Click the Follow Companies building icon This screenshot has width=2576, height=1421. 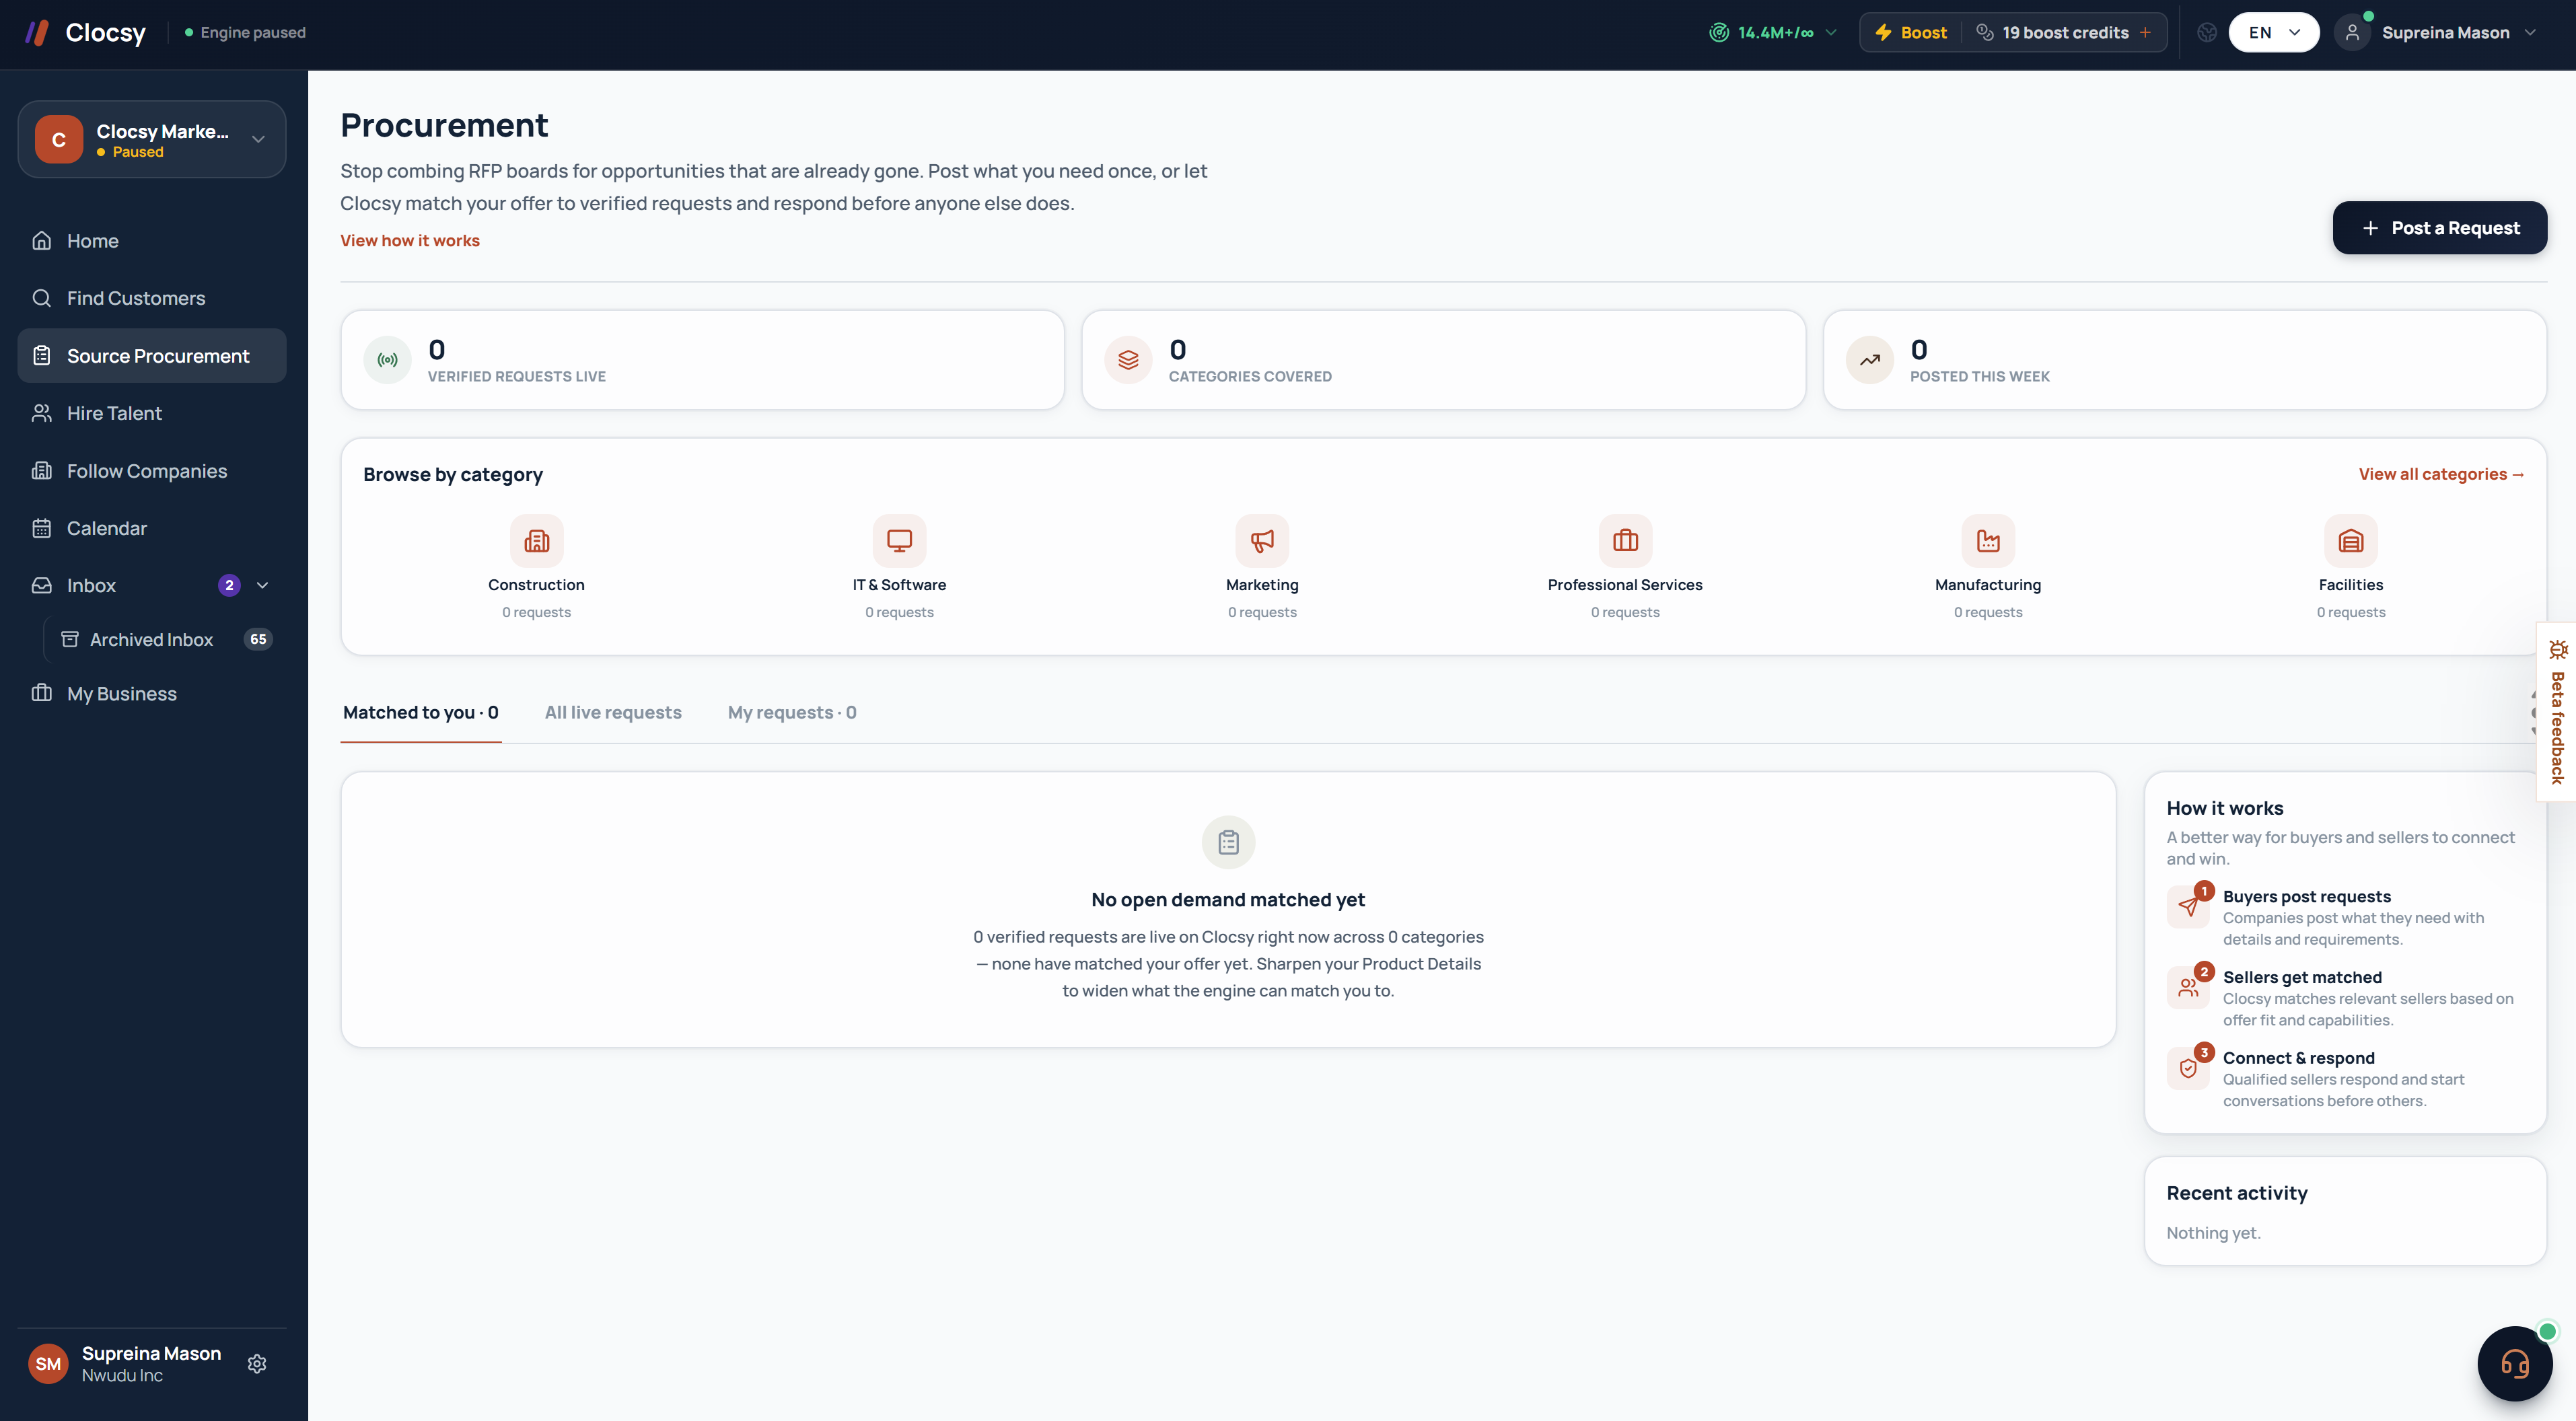[42, 471]
